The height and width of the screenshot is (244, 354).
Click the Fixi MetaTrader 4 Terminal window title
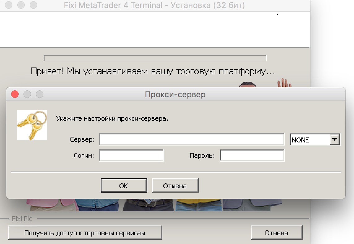click(154, 5)
